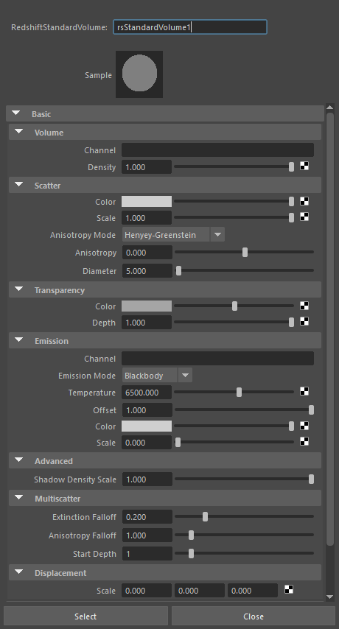This screenshot has width=339, height=629.
Task: Click the Close button
Action: [254, 616]
